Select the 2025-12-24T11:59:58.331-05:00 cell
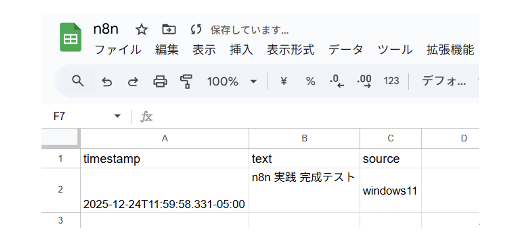This screenshot has height=241, width=521. (165, 190)
